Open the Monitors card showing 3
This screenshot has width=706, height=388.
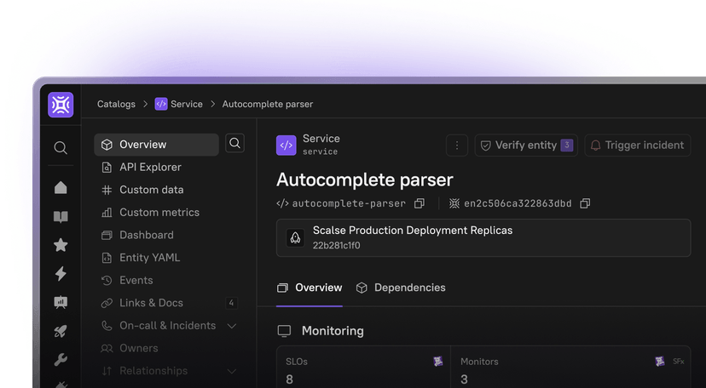[x=570, y=368]
